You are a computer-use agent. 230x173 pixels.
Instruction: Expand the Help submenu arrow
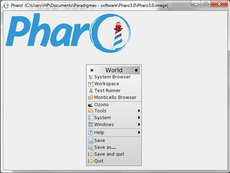(x=139, y=133)
